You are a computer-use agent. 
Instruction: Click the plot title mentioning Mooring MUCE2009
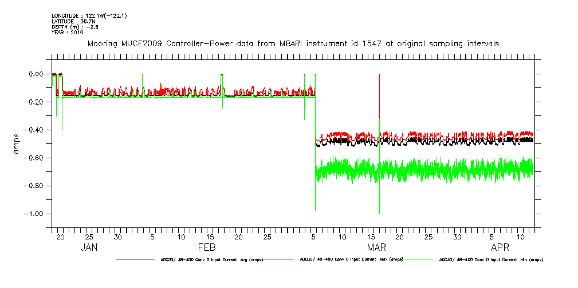tap(293, 43)
